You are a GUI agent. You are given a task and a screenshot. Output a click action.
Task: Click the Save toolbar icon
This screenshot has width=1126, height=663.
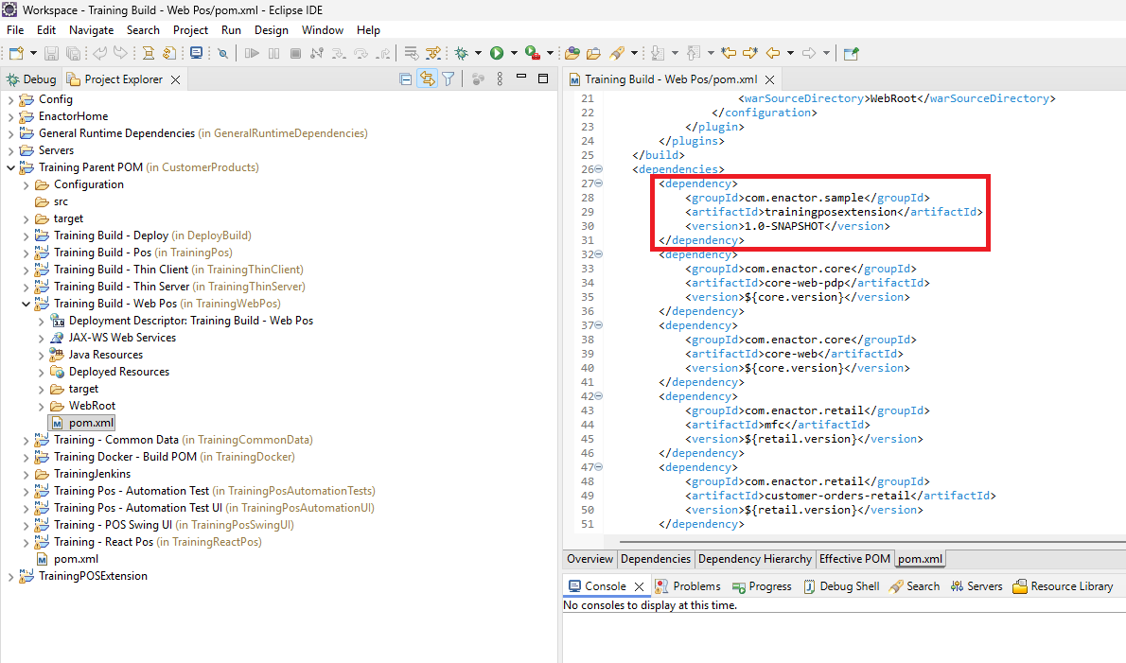tap(51, 53)
